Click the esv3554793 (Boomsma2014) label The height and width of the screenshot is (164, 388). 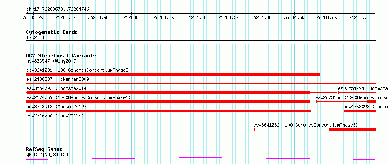click(58, 88)
